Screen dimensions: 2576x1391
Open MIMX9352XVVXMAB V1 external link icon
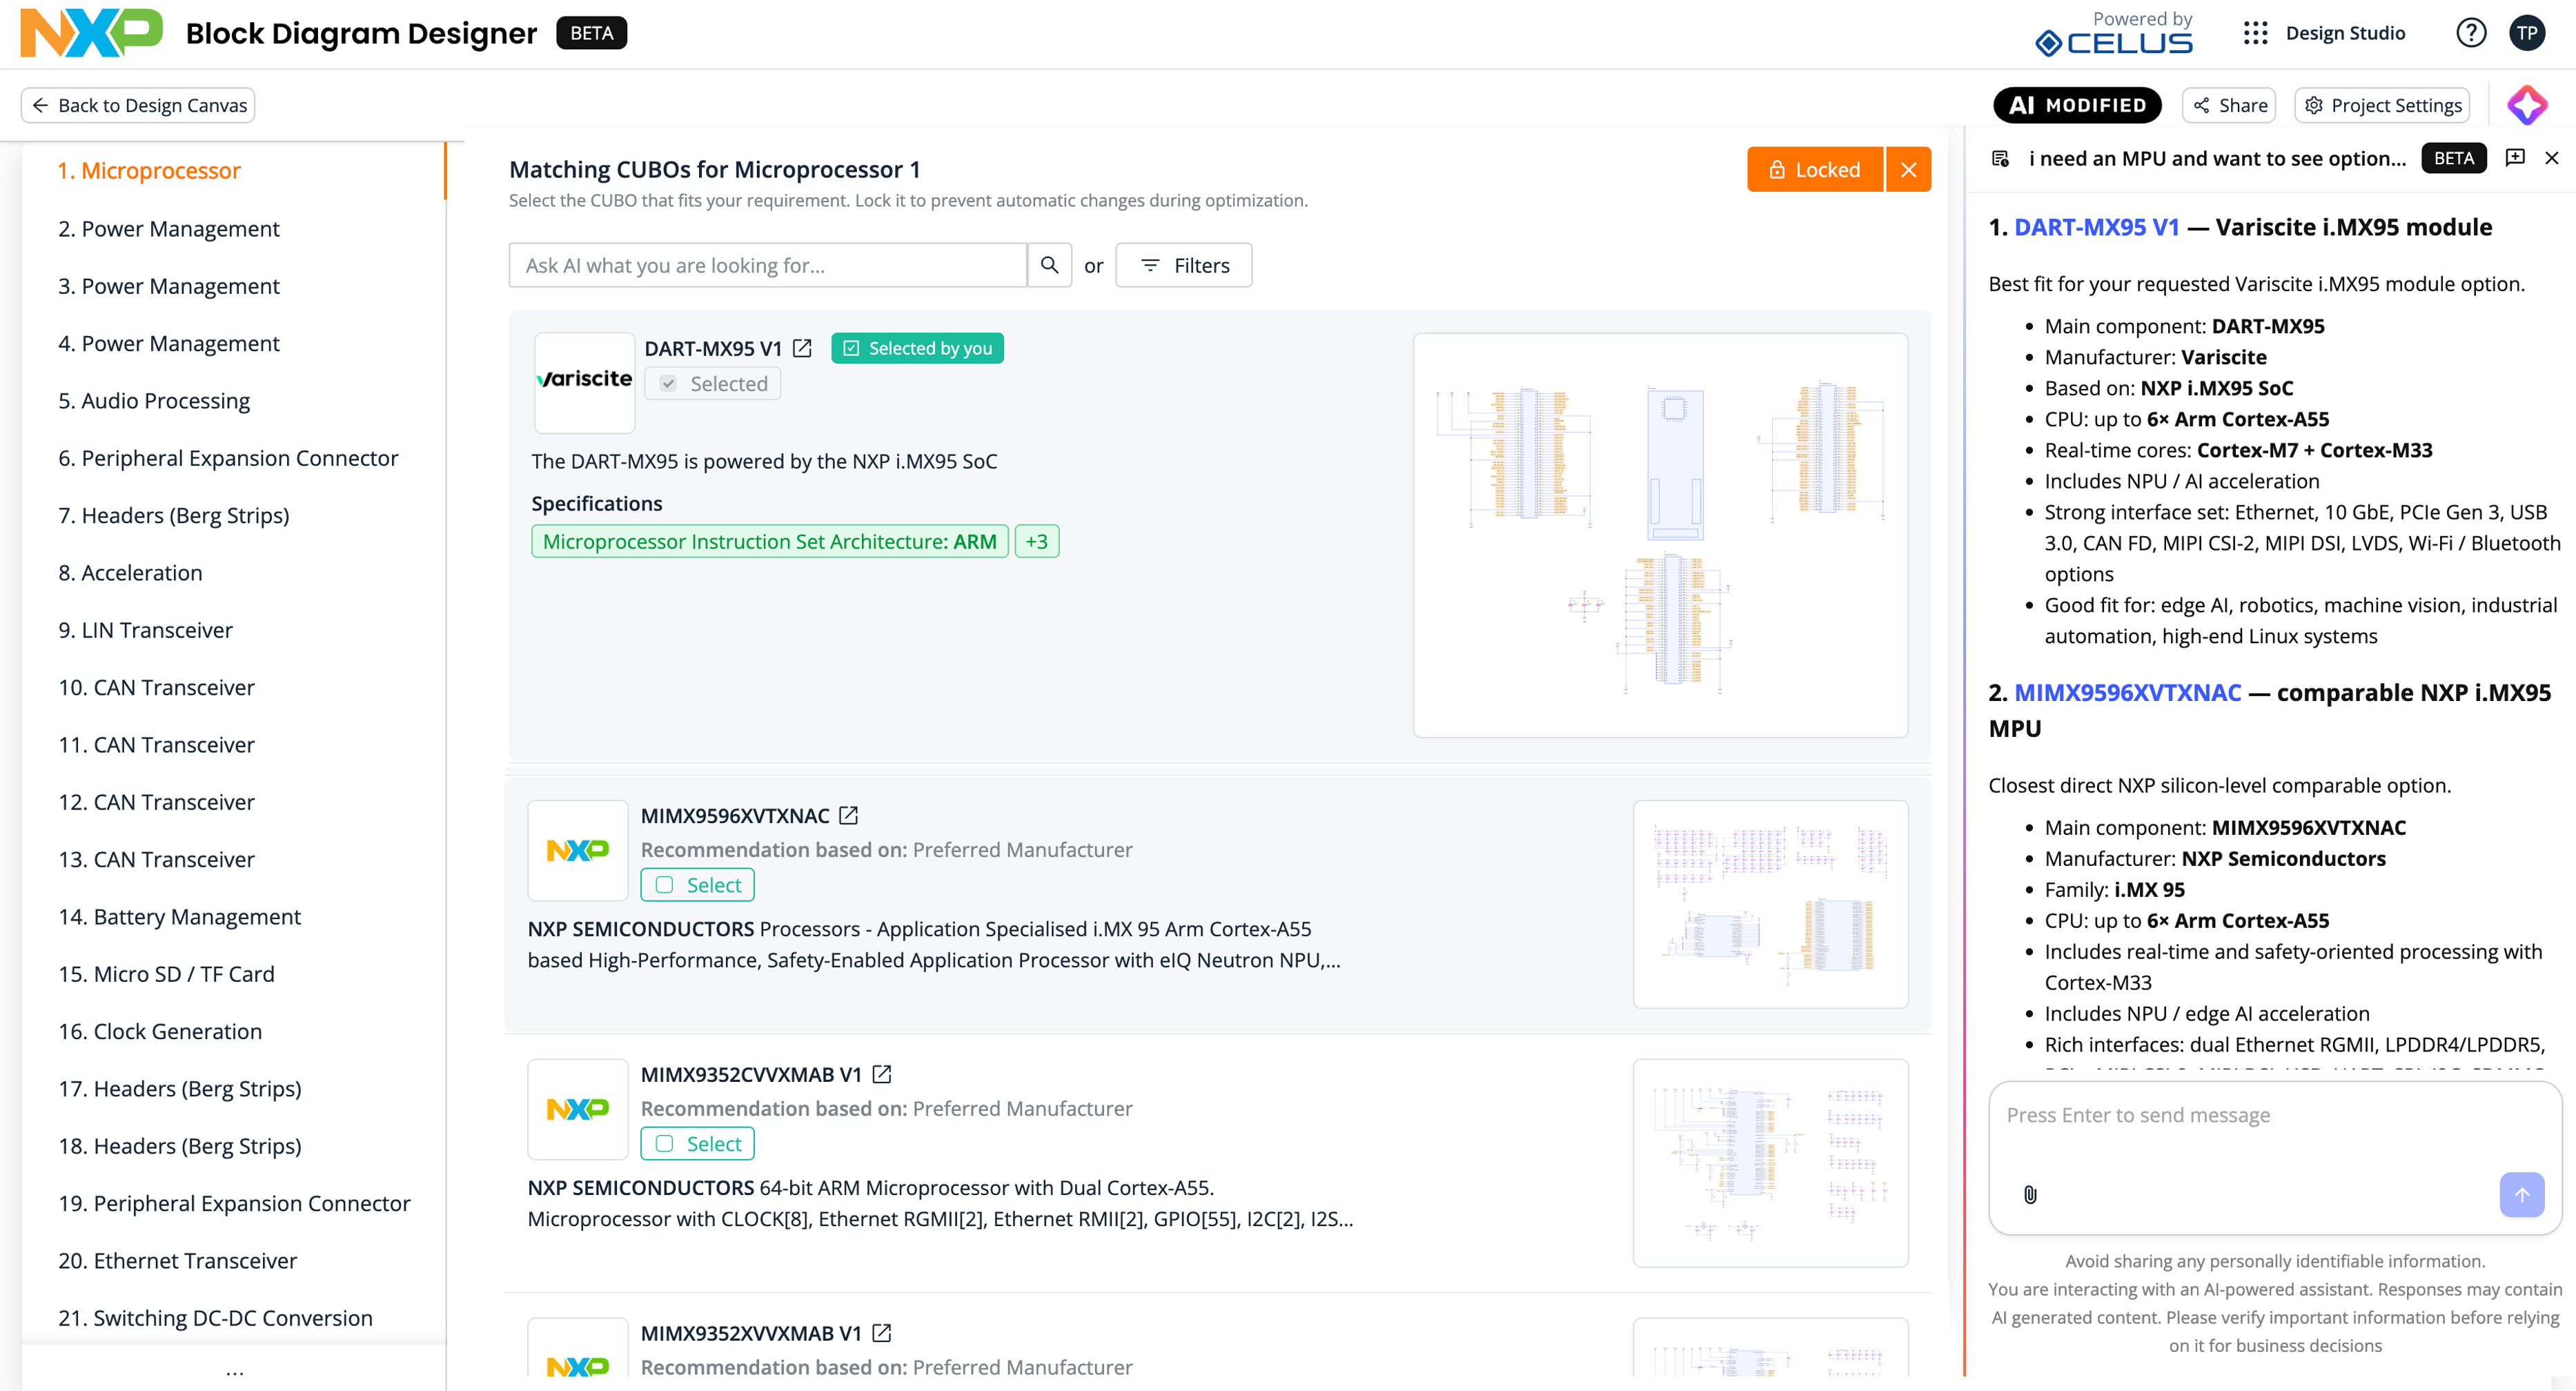(882, 1333)
